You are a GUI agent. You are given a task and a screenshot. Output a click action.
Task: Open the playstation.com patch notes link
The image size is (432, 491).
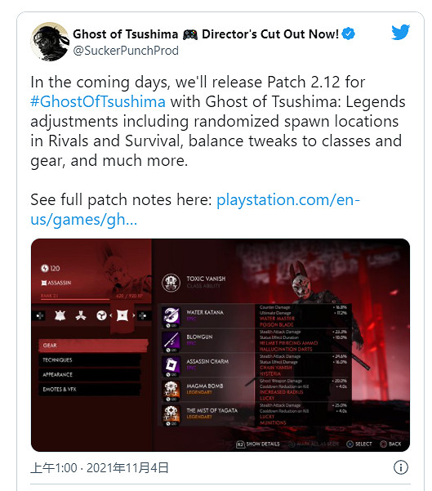pyautogui.click(x=194, y=209)
